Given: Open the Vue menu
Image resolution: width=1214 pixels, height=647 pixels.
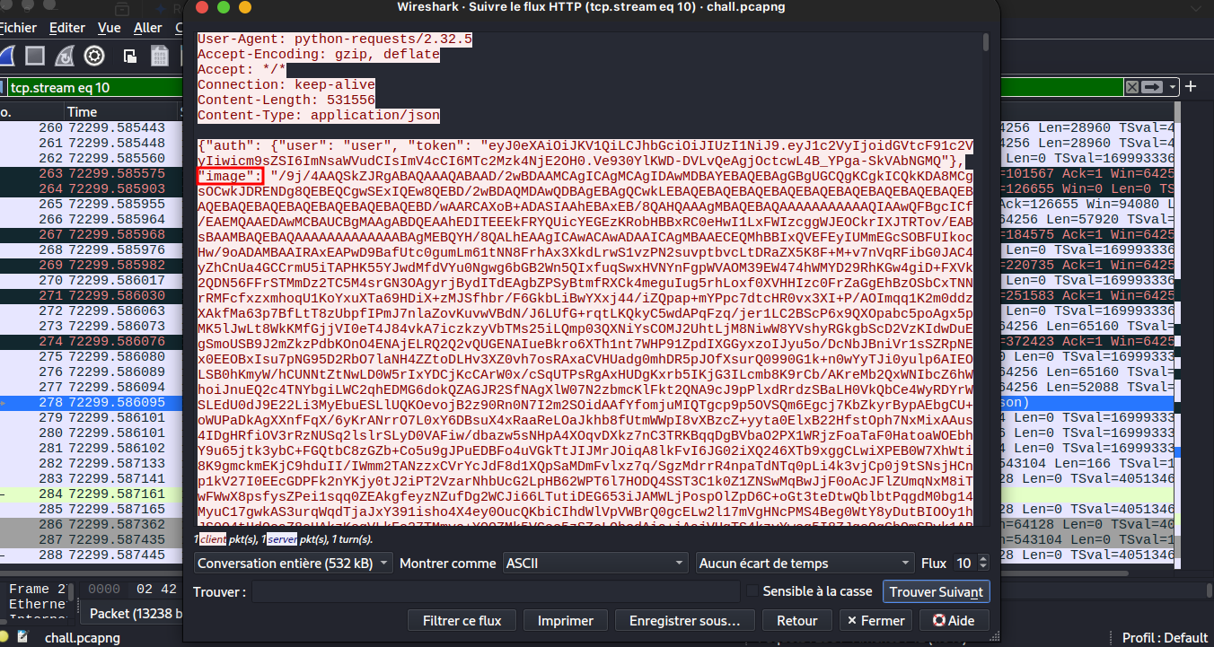Looking at the screenshot, I should pos(110,28).
